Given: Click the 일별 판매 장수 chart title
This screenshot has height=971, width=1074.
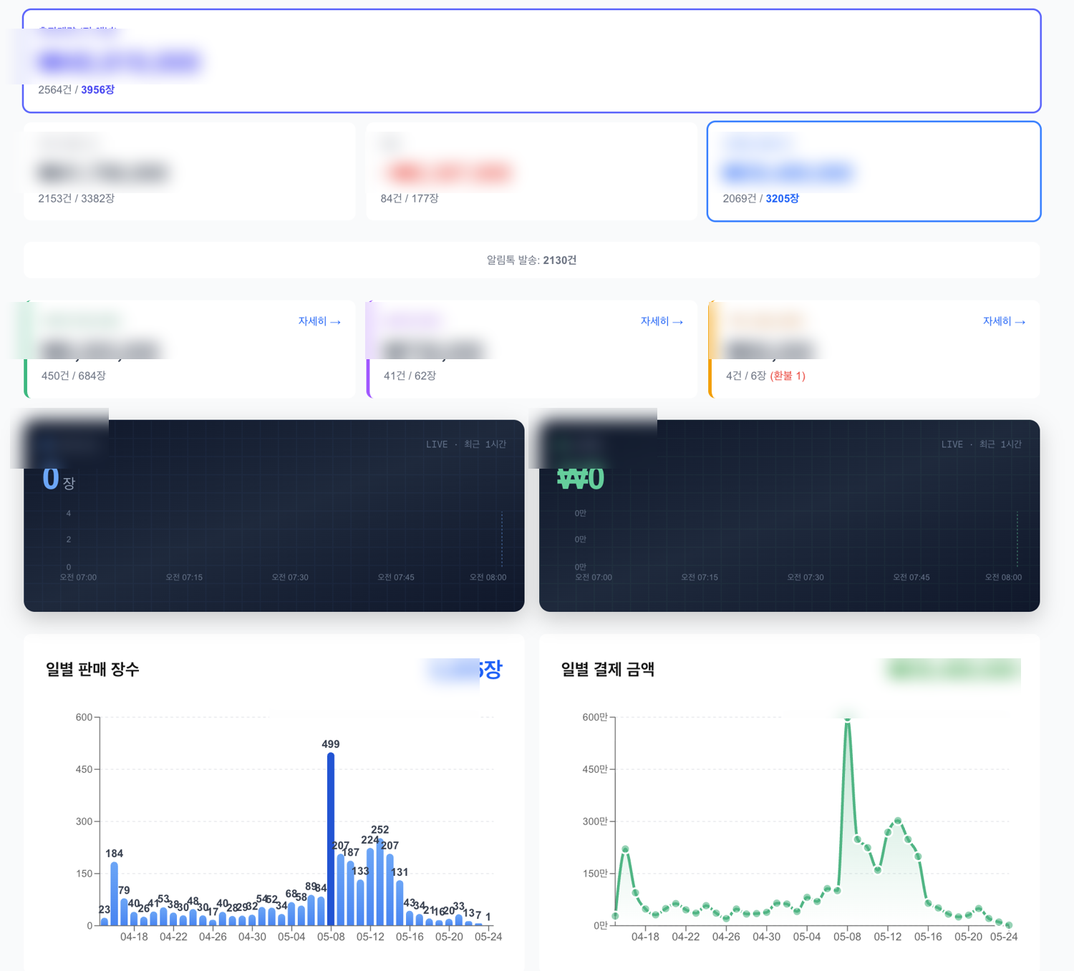Looking at the screenshot, I should [x=92, y=669].
